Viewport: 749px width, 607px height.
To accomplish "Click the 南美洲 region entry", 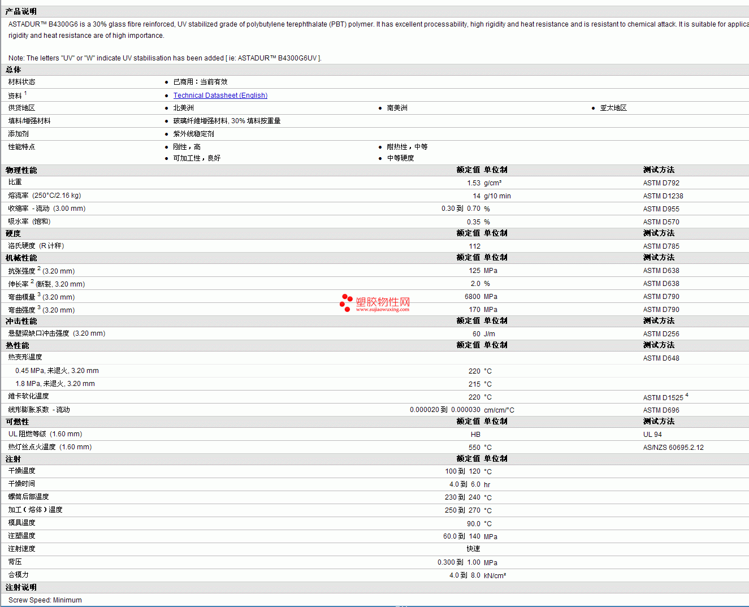I will coord(397,108).
